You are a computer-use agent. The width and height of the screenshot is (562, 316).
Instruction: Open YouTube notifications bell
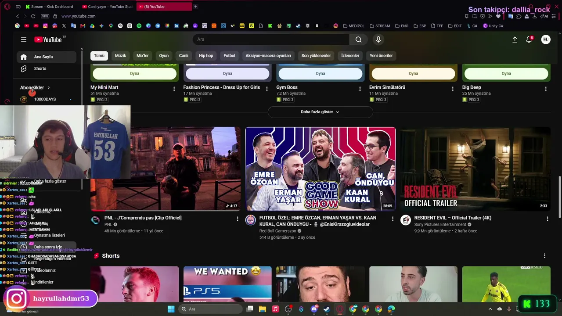(x=529, y=39)
